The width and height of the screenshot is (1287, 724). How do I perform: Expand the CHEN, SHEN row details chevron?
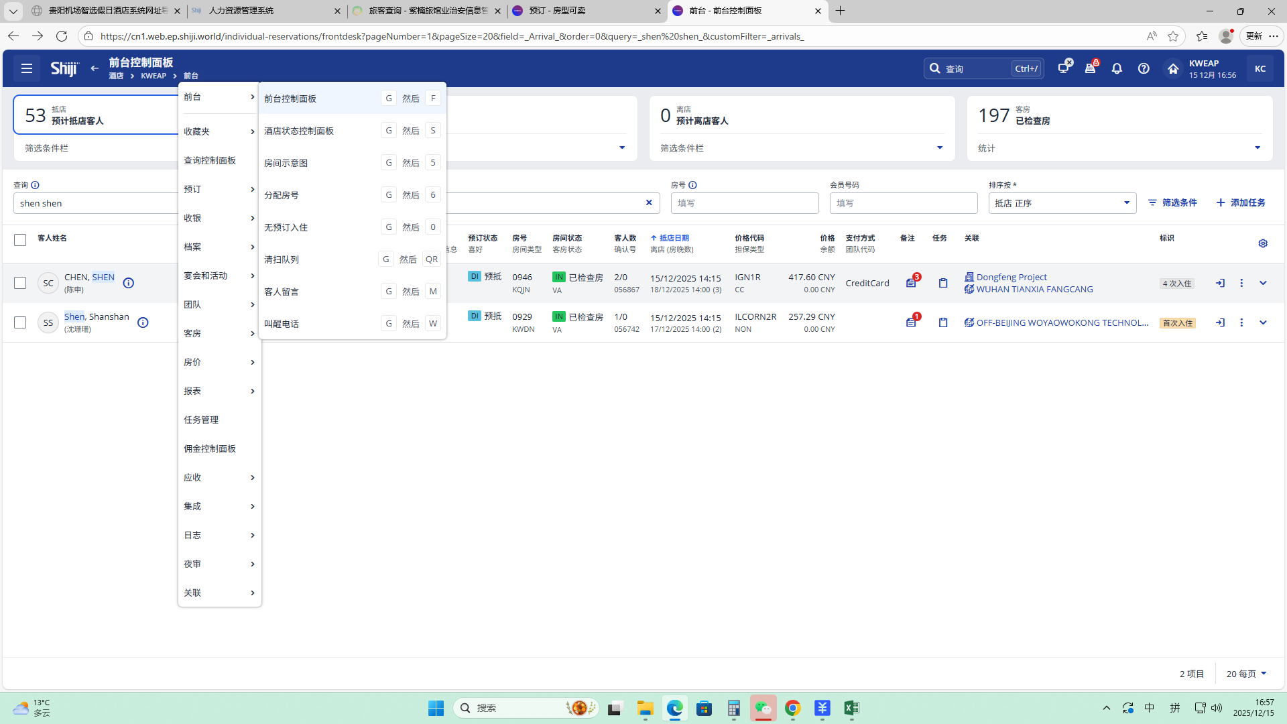(x=1263, y=283)
